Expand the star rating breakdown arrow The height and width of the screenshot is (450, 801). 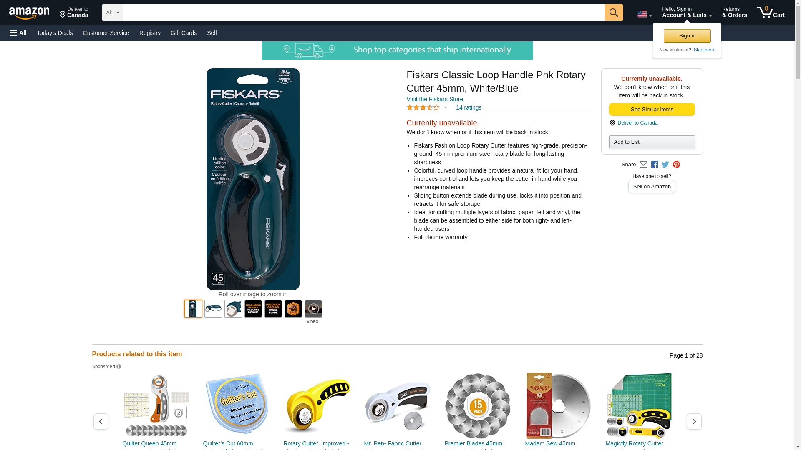coord(445,107)
